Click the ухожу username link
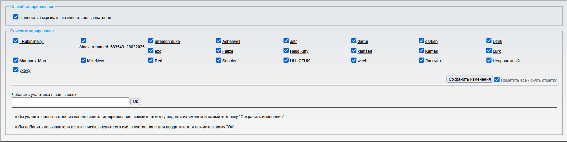Viewport: 567px width, 142px height. (x=25, y=70)
